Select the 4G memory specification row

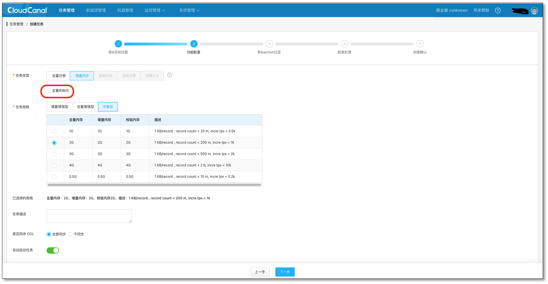[x=54, y=166]
